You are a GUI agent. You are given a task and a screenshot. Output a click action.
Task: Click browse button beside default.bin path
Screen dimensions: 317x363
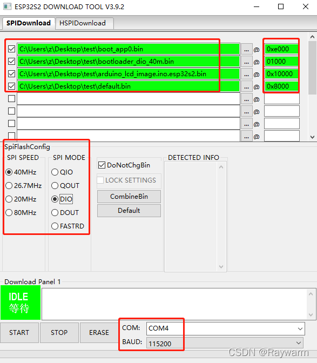click(246, 86)
